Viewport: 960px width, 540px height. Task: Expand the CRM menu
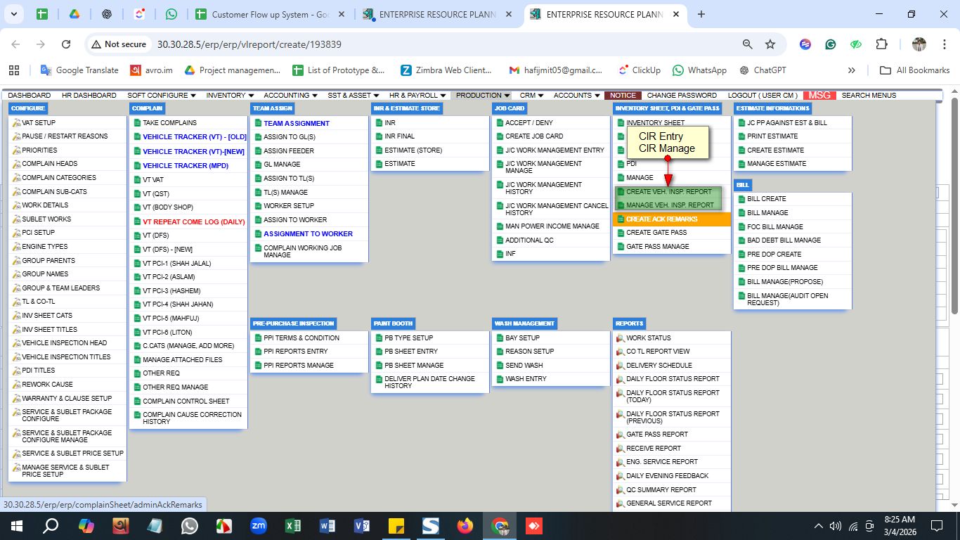(532, 95)
